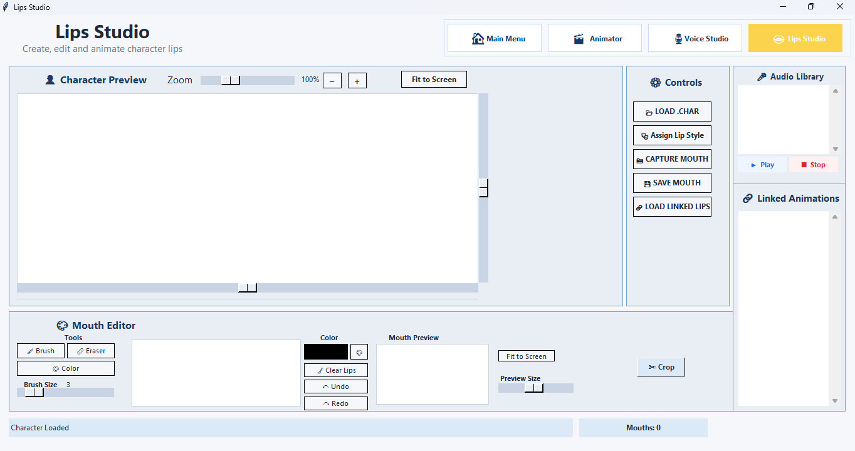The width and height of the screenshot is (855, 451).
Task: Play the selected audio
Action: pyautogui.click(x=763, y=165)
